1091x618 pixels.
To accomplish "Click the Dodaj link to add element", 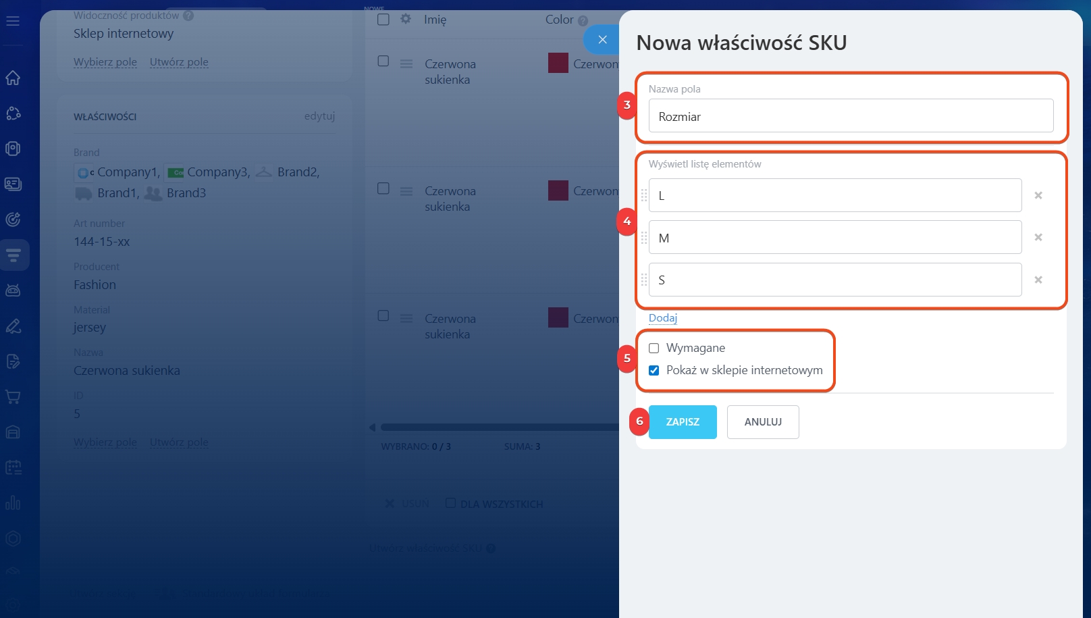I will coord(662,318).
